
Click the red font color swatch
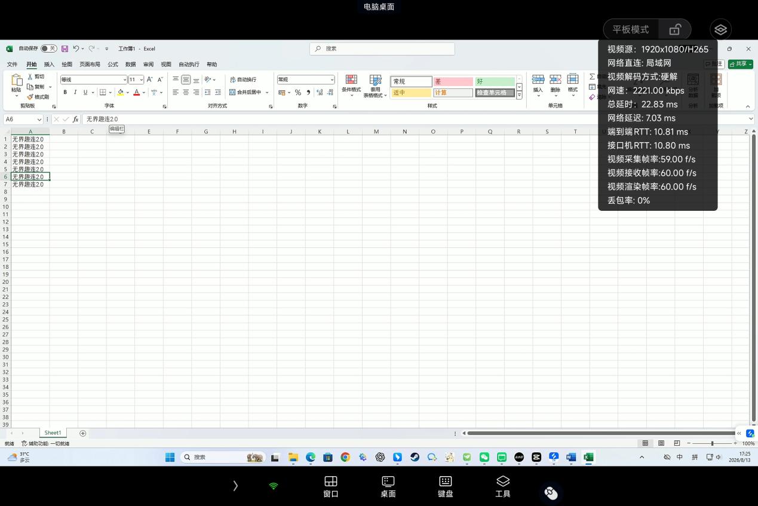point(137,93)
